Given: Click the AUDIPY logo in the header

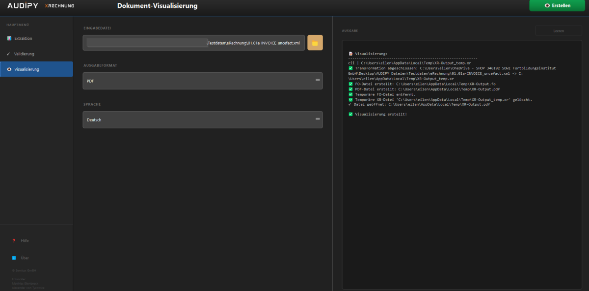Looking at the screenshot, I should 23,6.
